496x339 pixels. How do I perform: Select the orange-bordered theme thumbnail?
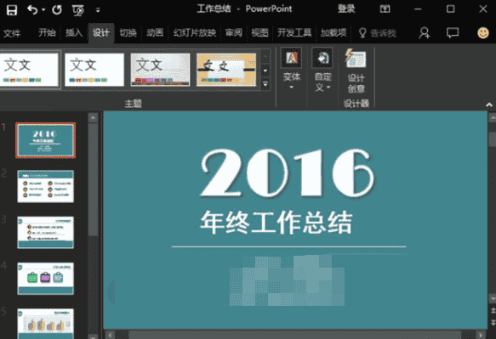226,70
